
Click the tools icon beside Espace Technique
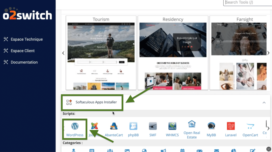[6, 39]
